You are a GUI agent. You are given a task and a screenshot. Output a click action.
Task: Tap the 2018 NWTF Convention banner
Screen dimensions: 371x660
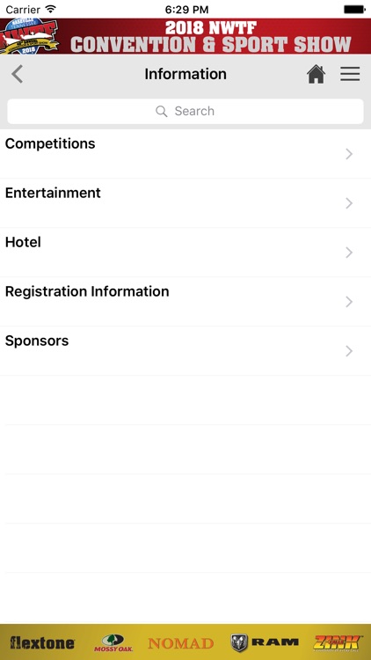(x=185, y=36)
